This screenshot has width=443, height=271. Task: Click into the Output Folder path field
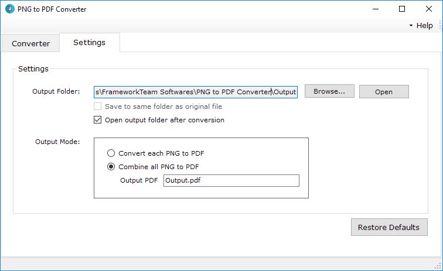[x=196, y=92]
